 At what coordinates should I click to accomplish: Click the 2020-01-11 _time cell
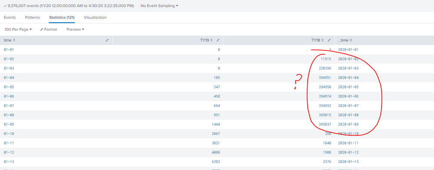click(x=348, y=143)
